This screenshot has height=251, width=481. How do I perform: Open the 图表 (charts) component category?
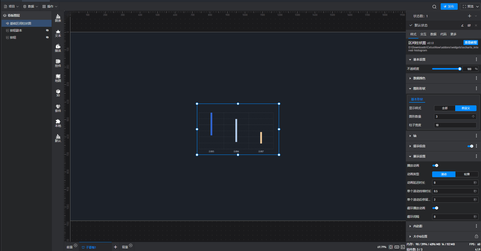coord(58,18)
